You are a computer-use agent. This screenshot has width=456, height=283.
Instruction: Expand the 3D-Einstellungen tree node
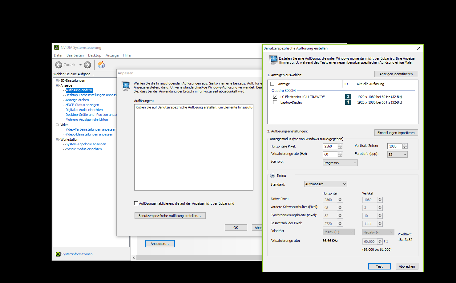pos(57,81)
